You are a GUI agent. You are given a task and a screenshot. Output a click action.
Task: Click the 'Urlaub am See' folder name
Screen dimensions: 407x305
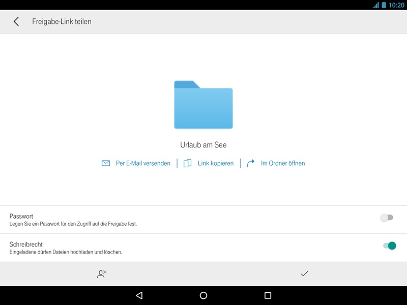click(x=203, y=145)
